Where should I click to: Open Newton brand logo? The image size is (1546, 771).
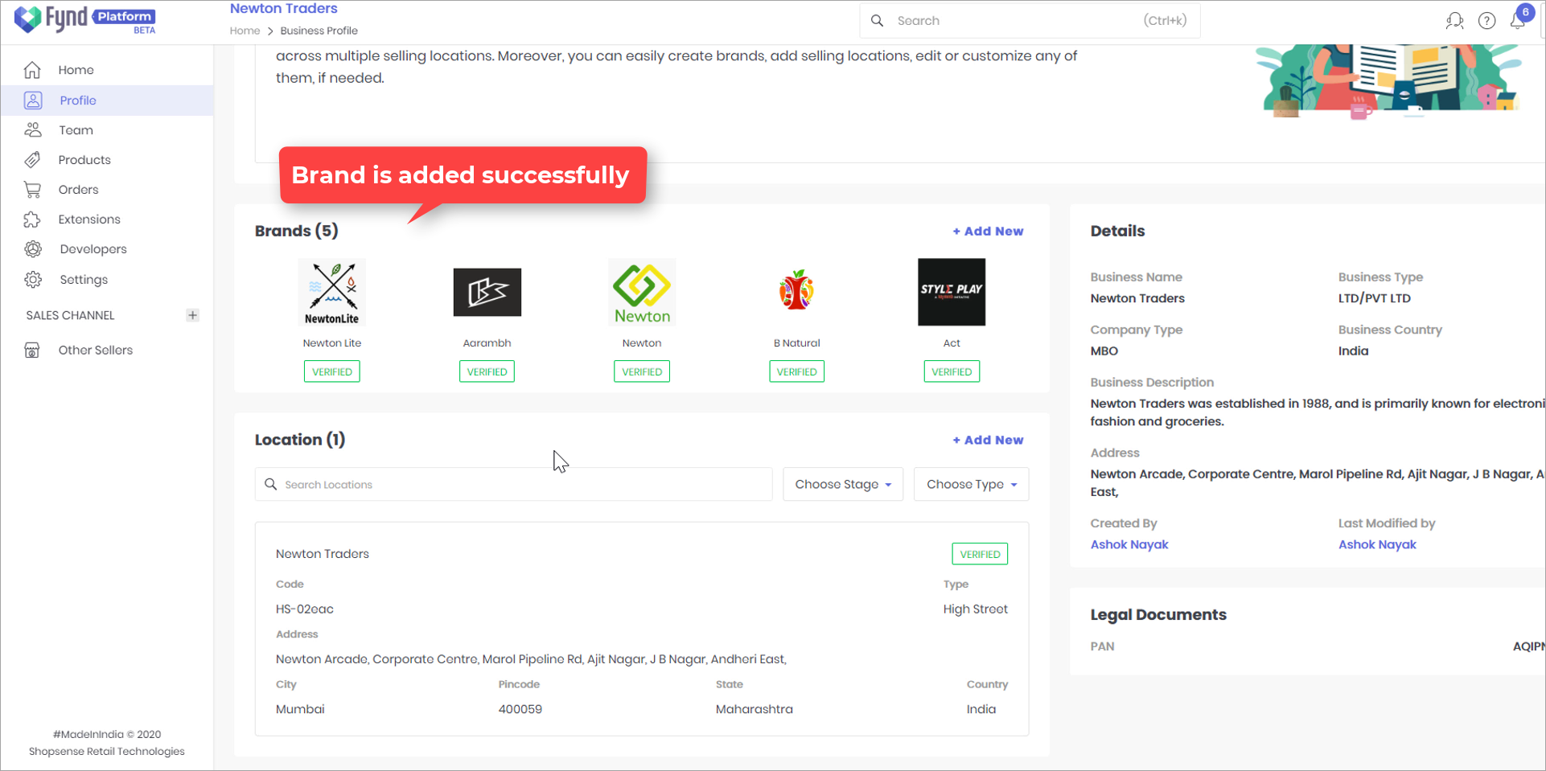[x=642, y=292]
